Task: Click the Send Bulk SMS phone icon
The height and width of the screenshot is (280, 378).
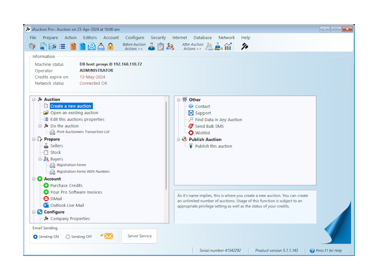Action: [x=191, y=126]
